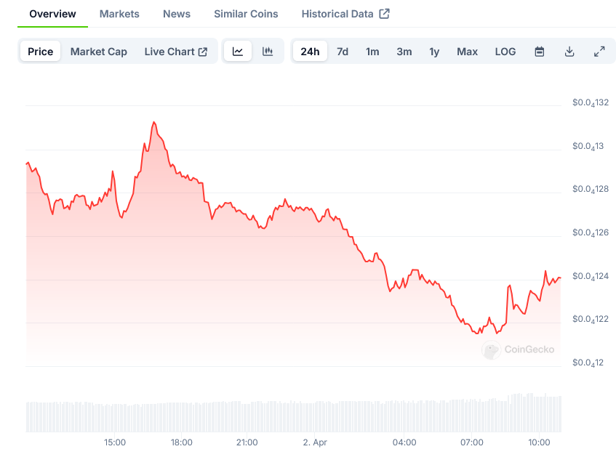616x457 pixels.
Task: Choose the 3m time range
Action: tap(404, 52)
